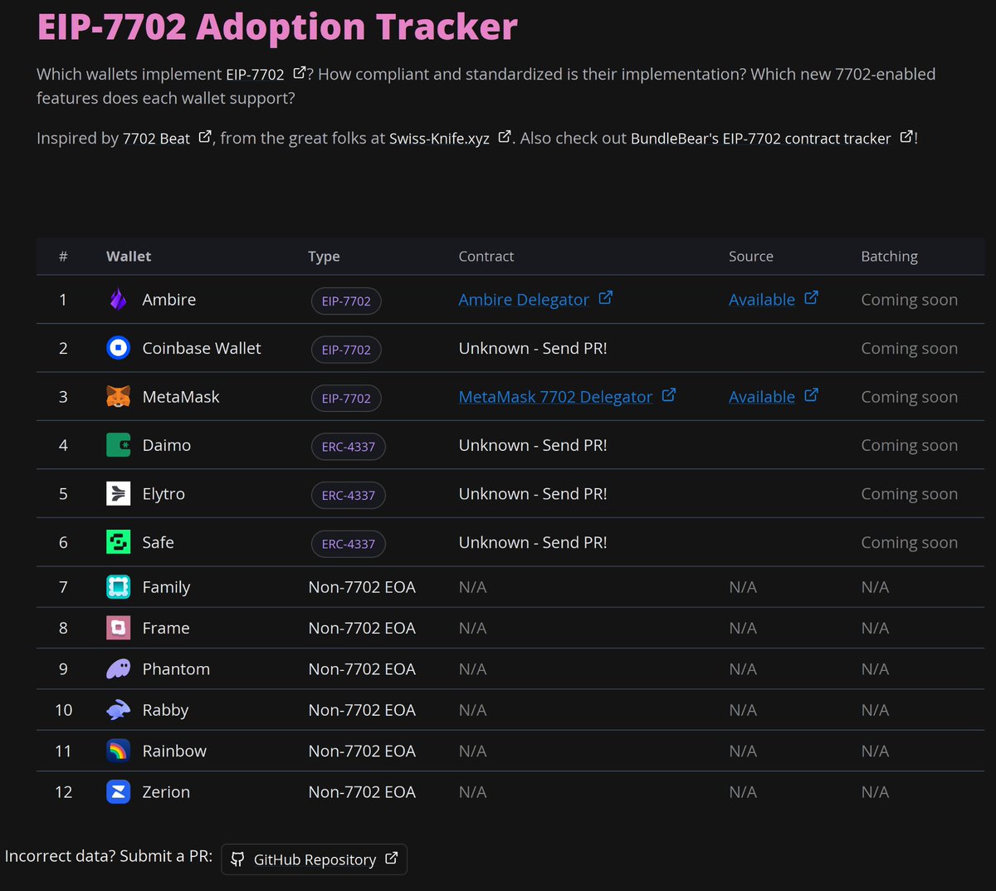Viewport: 996px width, 891px height.
Task: Click external-link icon next to Ambire Delegator
Action: pos(606,297)
